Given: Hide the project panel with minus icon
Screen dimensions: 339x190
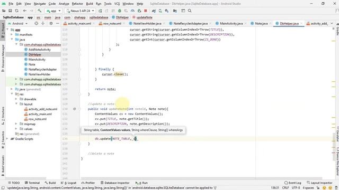Looking at the screenshot, I should pyautogui.click(x=58, y=23).
